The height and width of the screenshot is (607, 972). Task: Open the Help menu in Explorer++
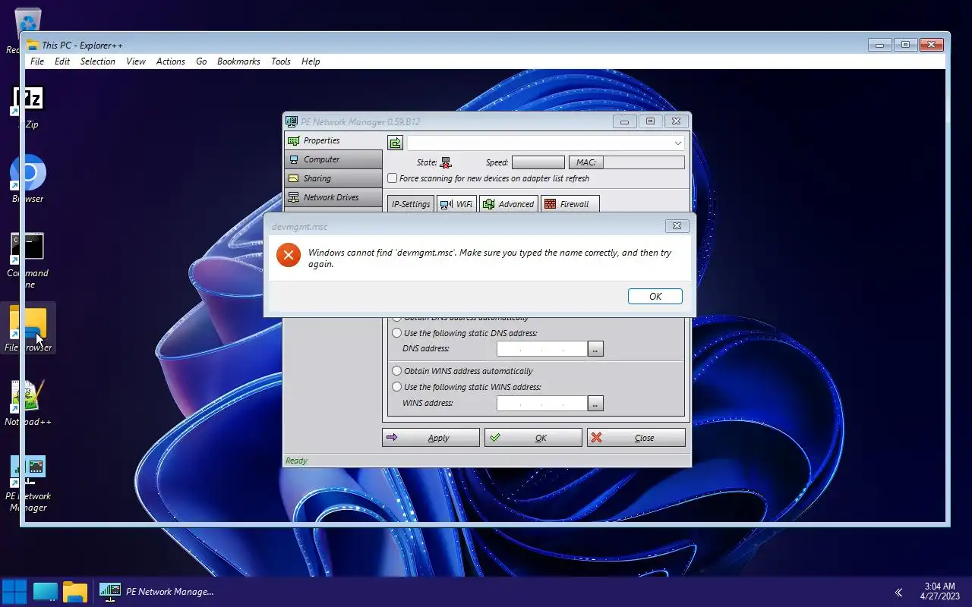click(x=311, y=61)
